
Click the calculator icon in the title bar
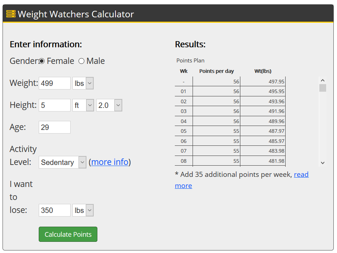point(11,14)
